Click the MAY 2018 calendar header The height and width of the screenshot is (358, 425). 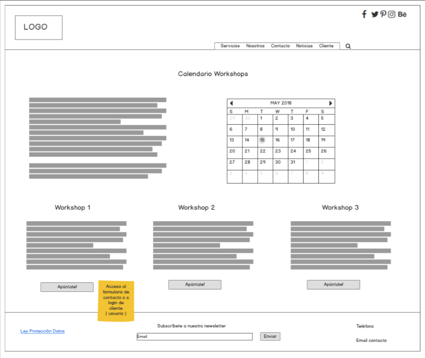coord(281,103)
